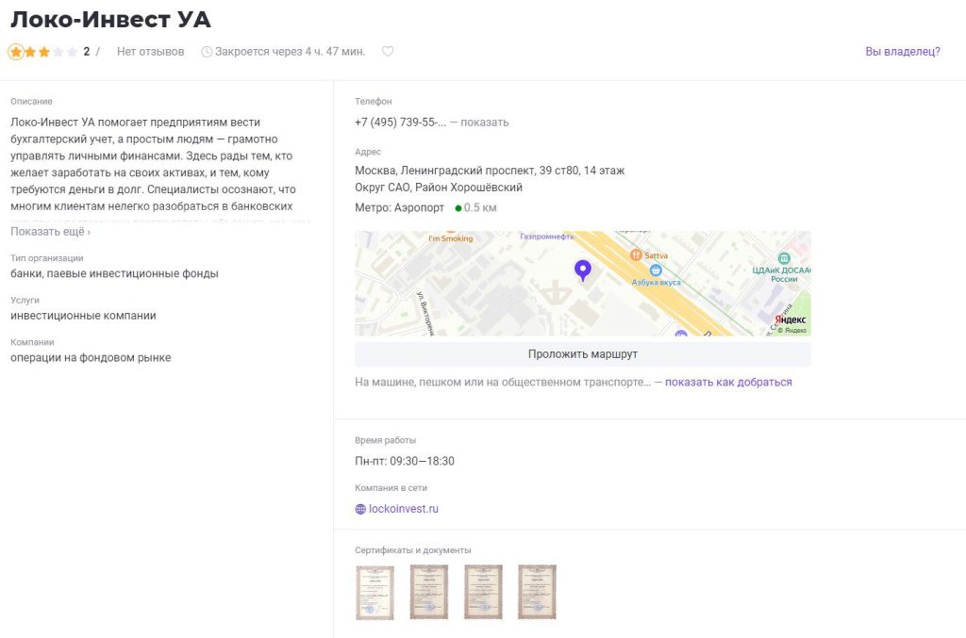The height and width of the screenshot is (638, 966).
Task: Click the purple location pin on map
Action: click(x=583, y=270)
